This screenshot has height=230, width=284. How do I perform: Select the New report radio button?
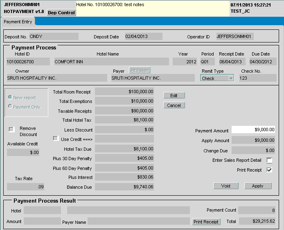pos(10,98)
